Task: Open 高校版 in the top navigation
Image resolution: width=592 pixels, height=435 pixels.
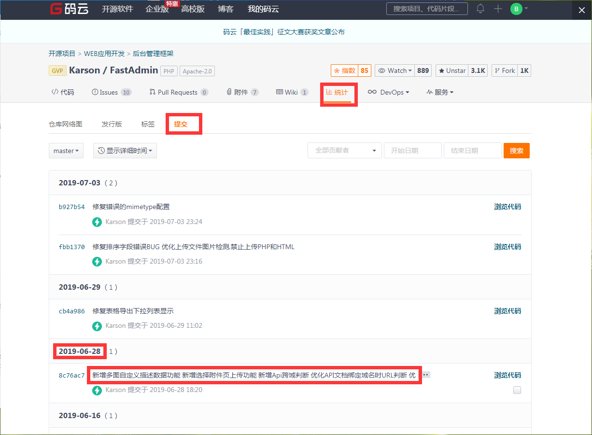Action: point(193,9)
